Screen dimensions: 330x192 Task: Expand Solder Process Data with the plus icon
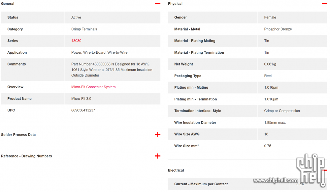coord(158,135)
